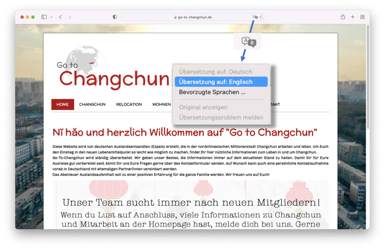Open the HOME navigation tab

(x=63, y=104)
